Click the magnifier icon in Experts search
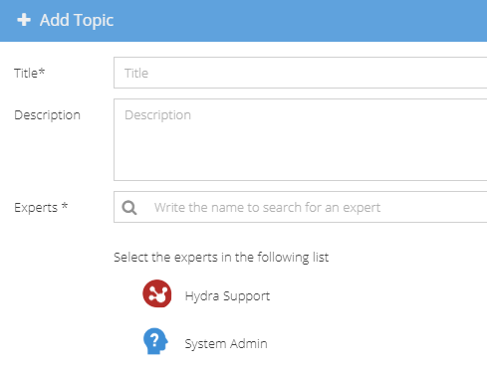487x371 pixels. point(129,208)
